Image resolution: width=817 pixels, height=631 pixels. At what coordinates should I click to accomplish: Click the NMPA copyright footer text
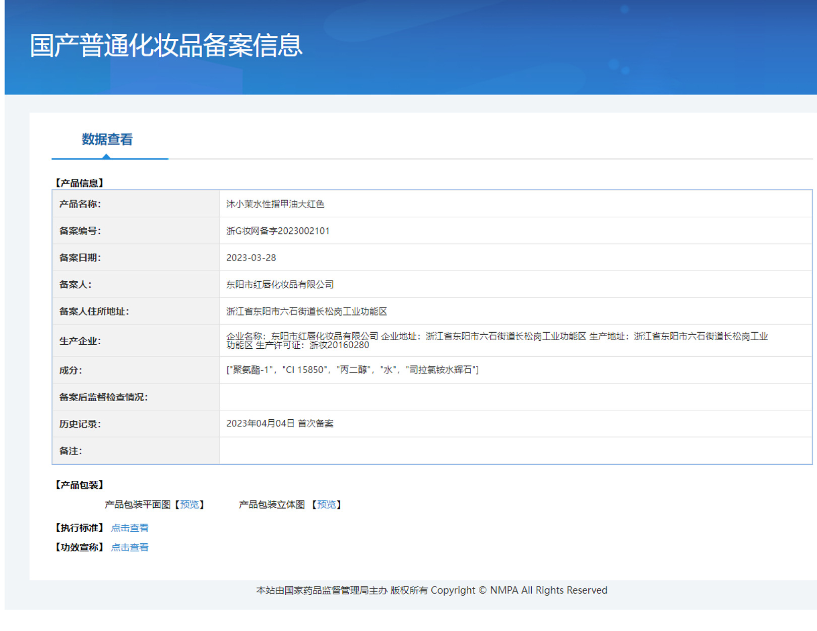[x=431, y=590]
